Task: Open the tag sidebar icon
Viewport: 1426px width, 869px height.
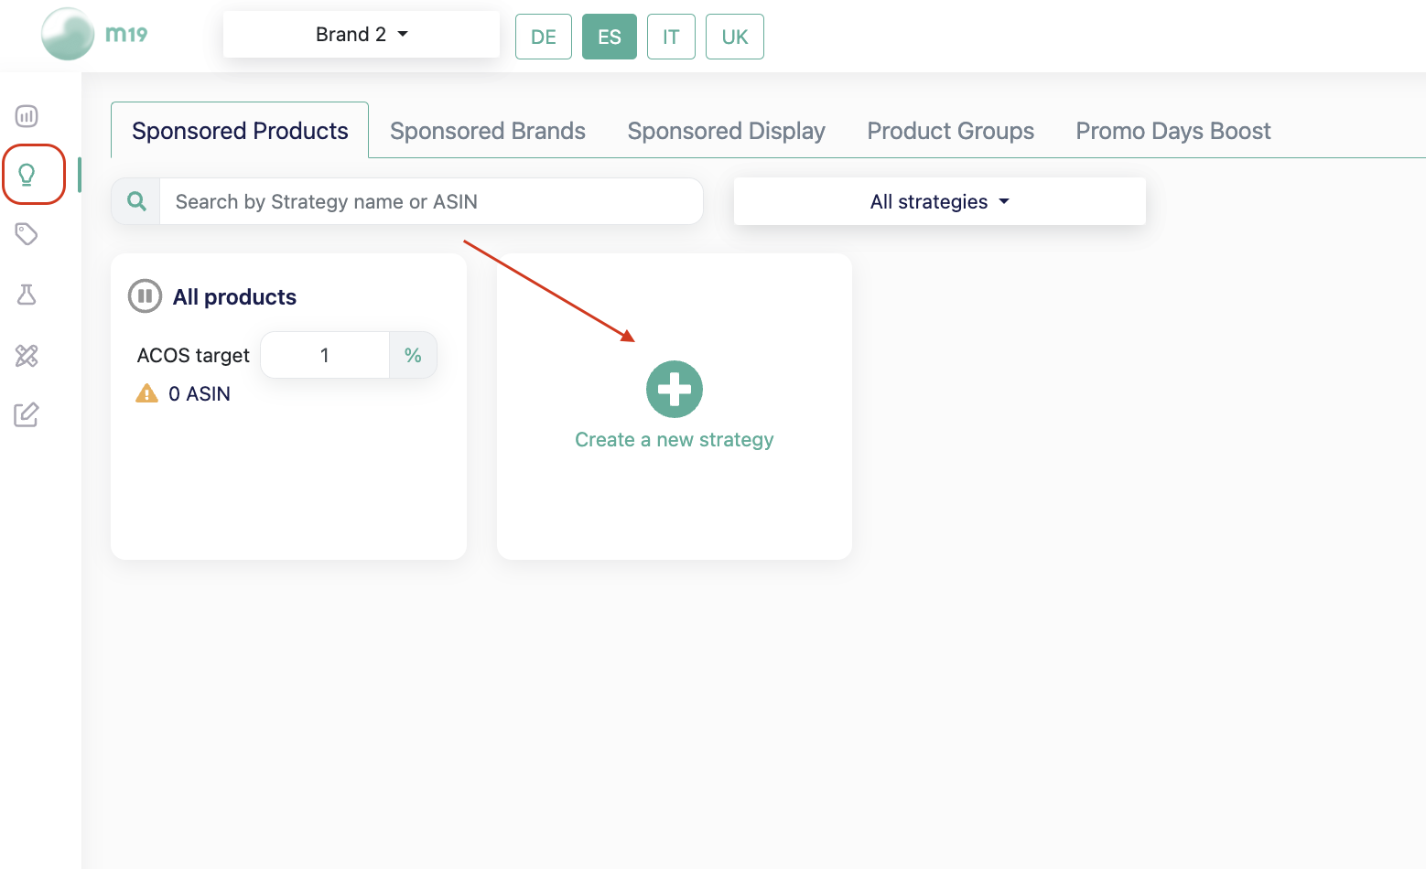Action: 27,234
